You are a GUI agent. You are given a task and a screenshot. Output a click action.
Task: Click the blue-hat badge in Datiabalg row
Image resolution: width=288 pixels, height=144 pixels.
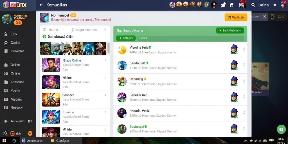234,81
